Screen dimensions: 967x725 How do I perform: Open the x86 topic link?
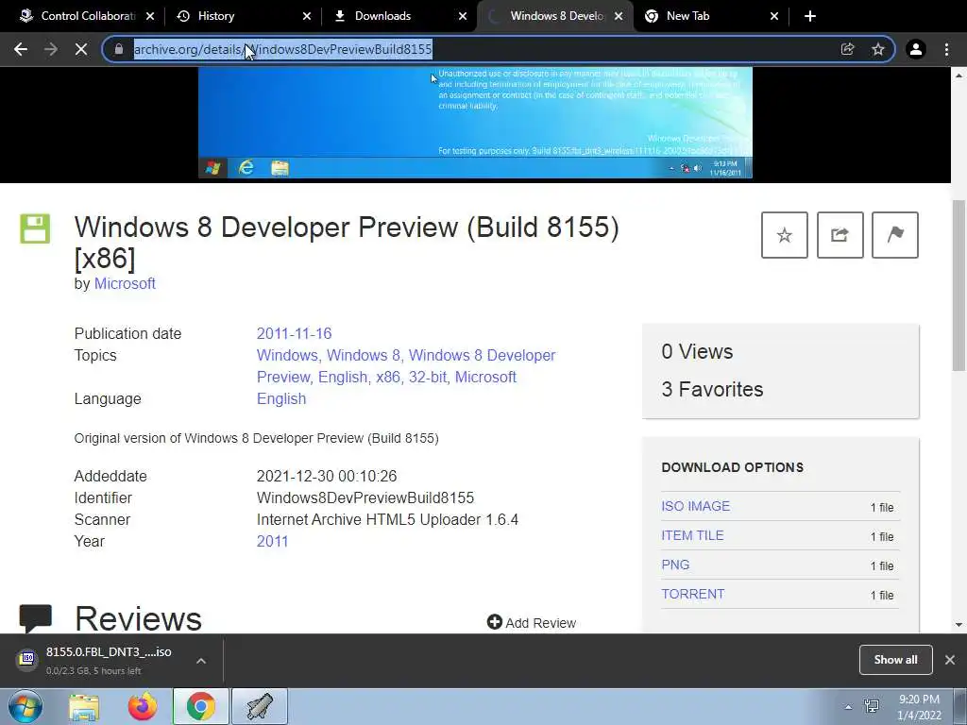(388, 377)
